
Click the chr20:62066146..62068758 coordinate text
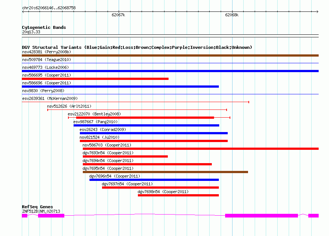click(x=49, y=8)
